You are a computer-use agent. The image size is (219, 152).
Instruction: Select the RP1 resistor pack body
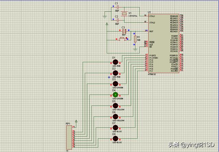(69, 137)
